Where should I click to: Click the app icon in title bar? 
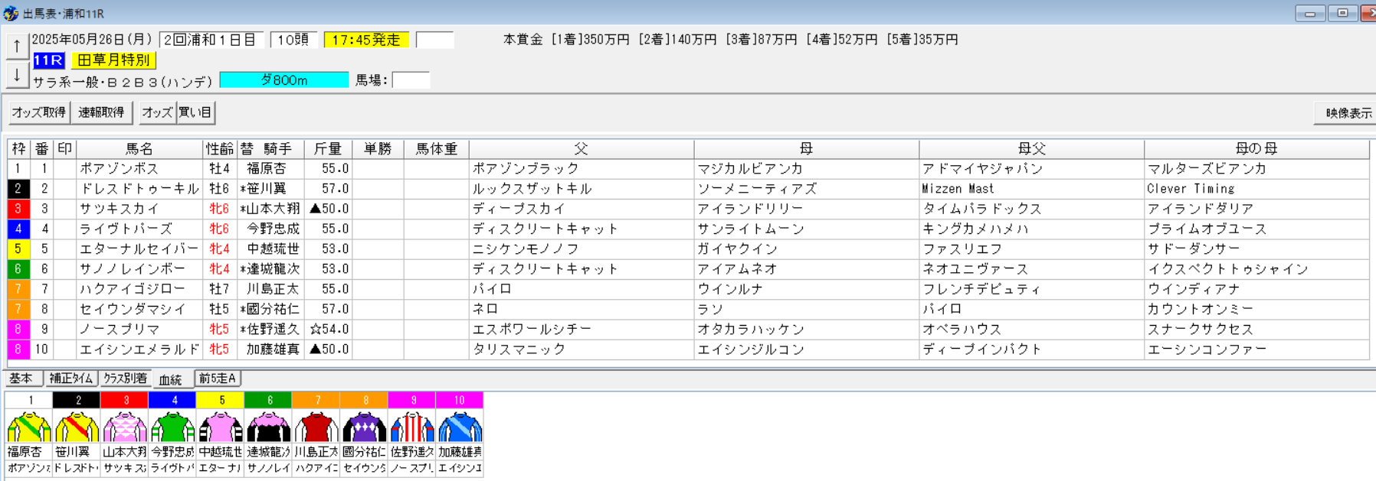(11, 14)
